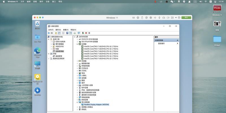
Task: Toggle show/hide console tree toolbar button
Action: point(59,33)
